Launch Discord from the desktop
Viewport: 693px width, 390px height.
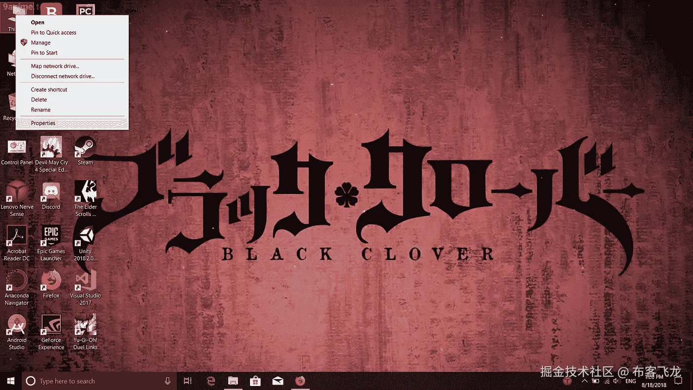(51, 195)
